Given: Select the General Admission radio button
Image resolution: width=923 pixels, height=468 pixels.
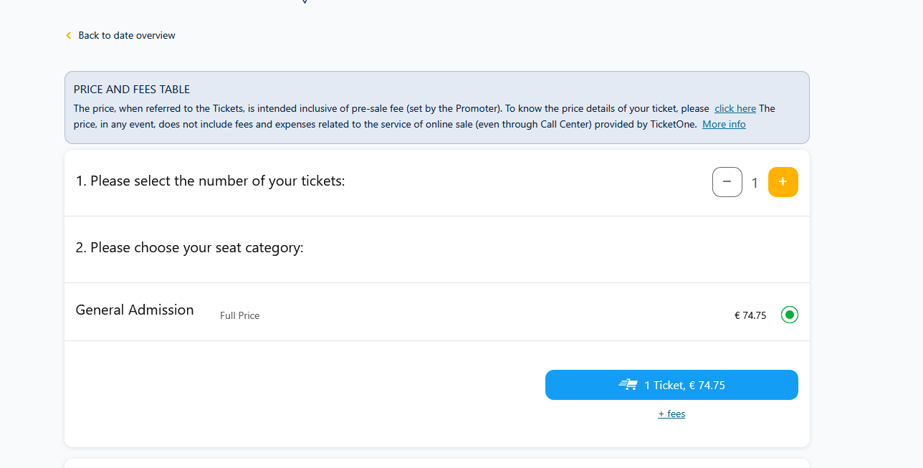Looking at the screenshot, I should coord(790,315).
